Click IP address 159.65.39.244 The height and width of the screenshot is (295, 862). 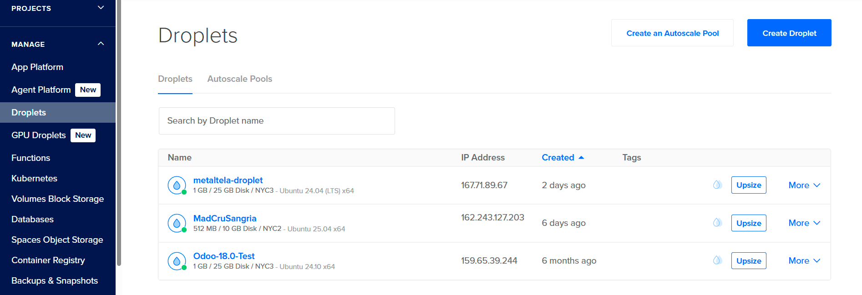pos(489,260)
